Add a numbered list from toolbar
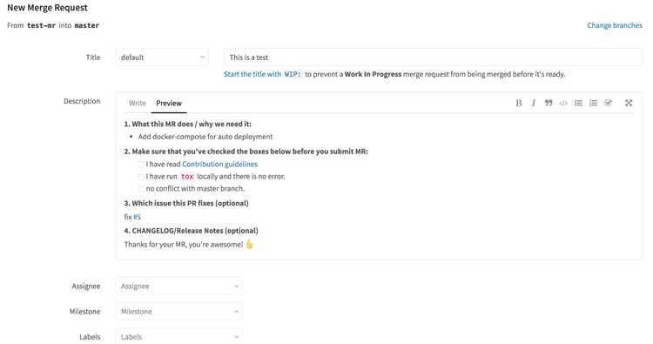This screenshot has height=344, width=653. (x=593, y=103)
